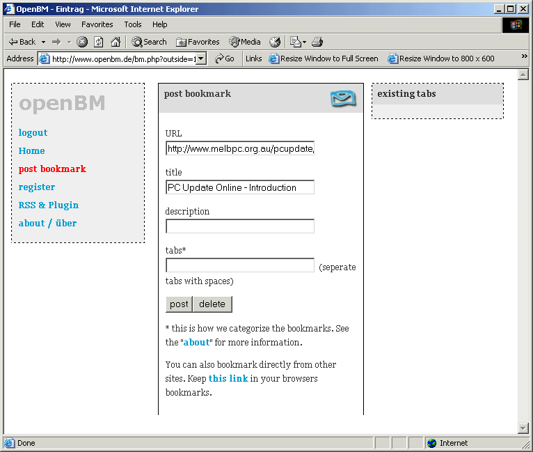533x452 pixels.
Task: Refresh the page with Refresh icon
Action: click(99, 42)
